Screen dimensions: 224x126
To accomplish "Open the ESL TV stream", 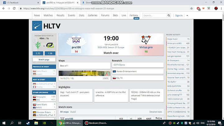I will (x=138, y=78).
